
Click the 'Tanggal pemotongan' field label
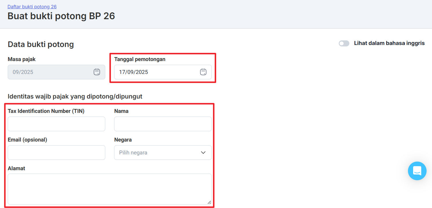coord(140,59)
